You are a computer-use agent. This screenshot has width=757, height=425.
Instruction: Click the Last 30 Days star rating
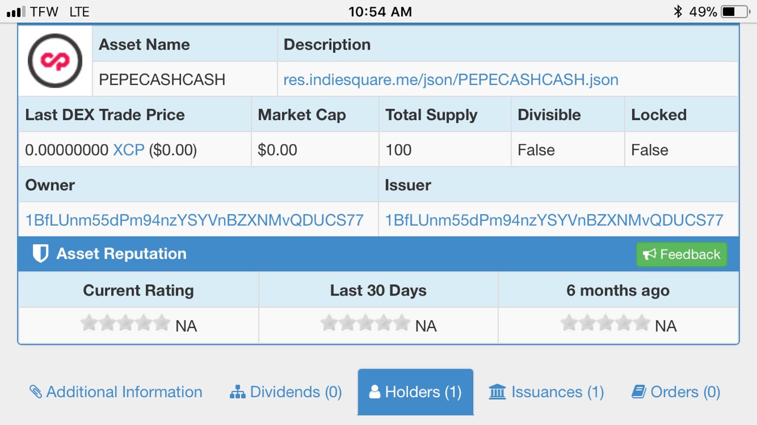365,323
